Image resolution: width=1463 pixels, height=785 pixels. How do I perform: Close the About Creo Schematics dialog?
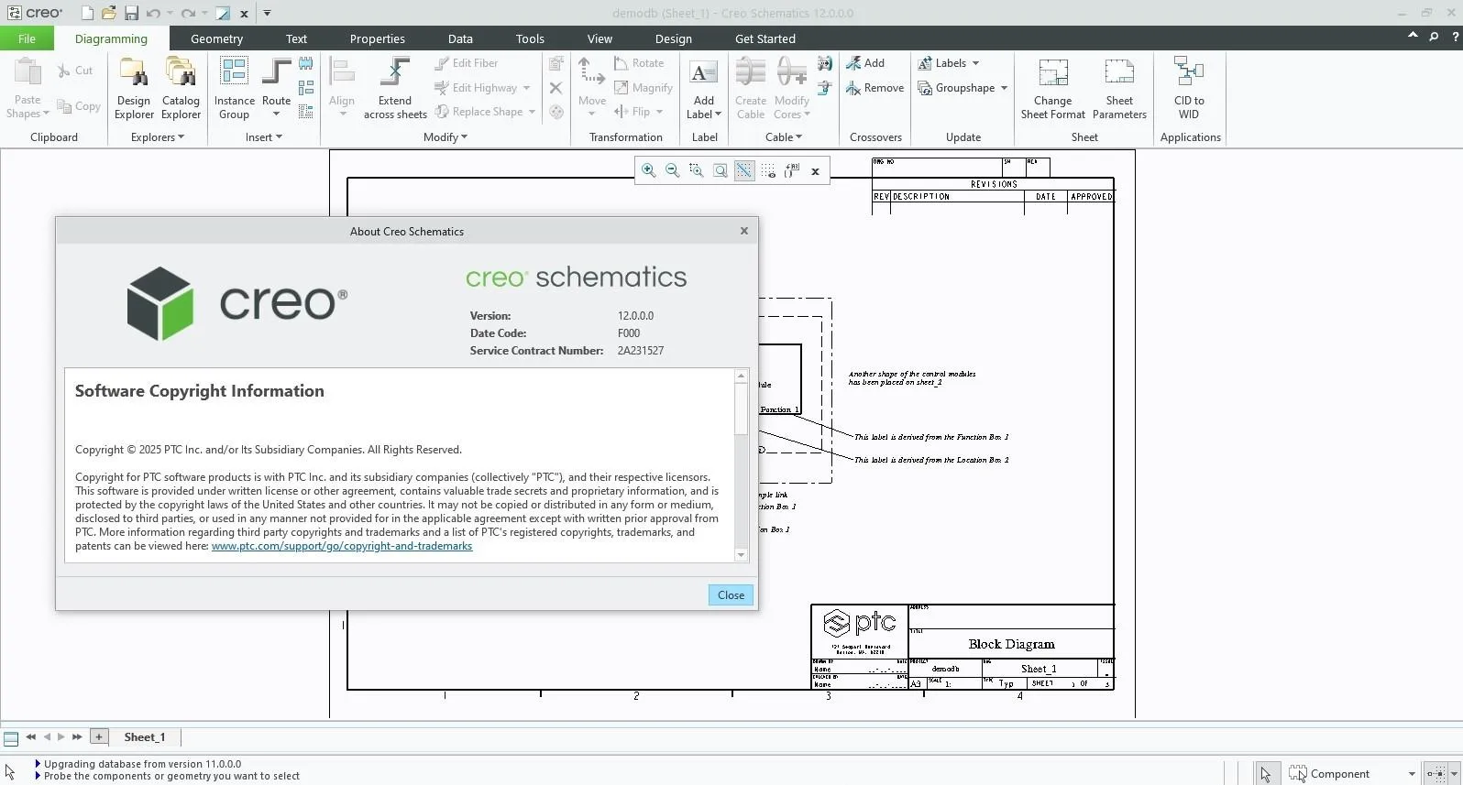(x=731, y=595)
